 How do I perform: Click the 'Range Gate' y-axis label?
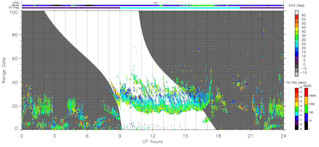pos(4,71)
